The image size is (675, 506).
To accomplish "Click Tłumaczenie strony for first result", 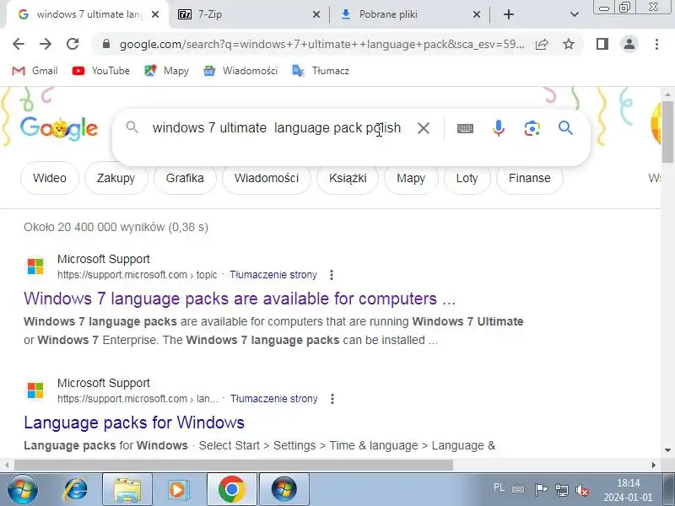I will click(x=273, y=275).
